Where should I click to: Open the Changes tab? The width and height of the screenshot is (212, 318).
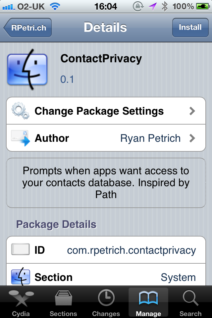click(x=106, y=302)
